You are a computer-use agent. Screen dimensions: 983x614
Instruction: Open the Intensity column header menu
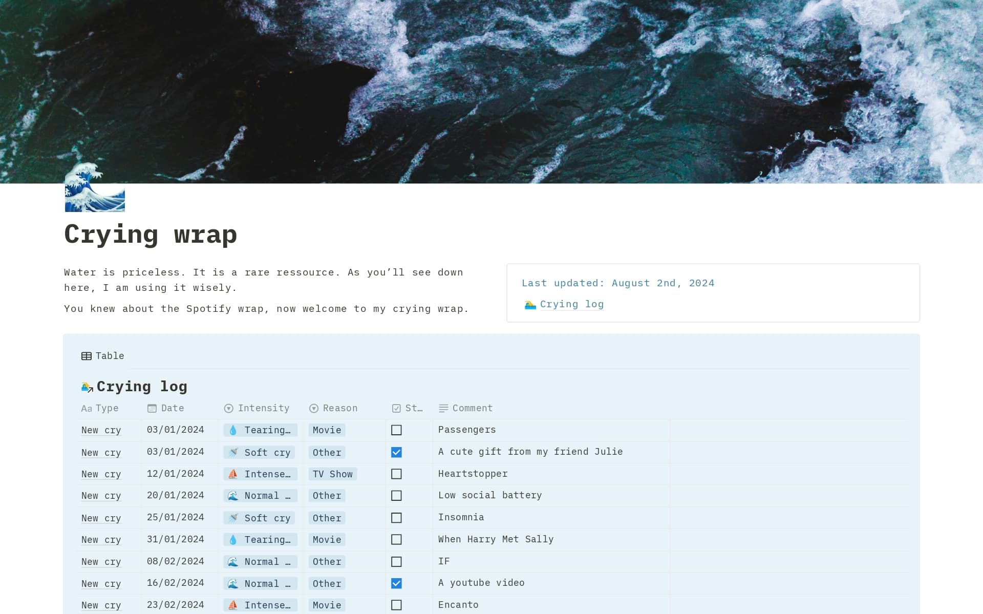[x=257, y=408]
